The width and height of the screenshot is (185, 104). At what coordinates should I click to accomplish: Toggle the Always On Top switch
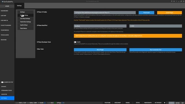[x=2, y=82]
